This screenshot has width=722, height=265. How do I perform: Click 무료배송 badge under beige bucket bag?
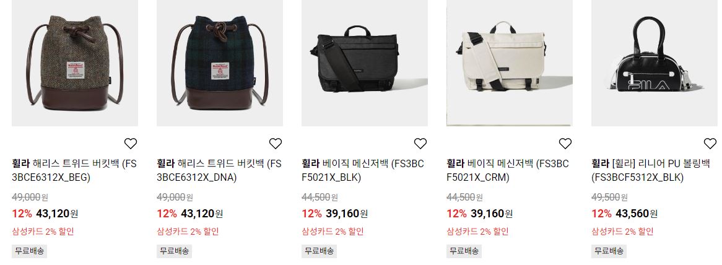click(30, 251)
